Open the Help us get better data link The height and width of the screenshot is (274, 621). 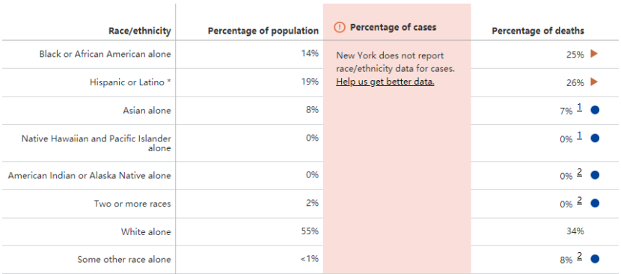coord(385,82)
